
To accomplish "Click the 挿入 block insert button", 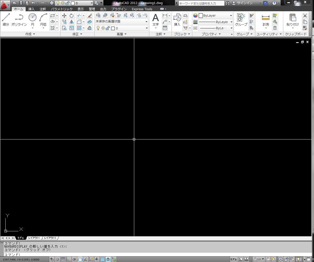I will (x=177, y=20).
